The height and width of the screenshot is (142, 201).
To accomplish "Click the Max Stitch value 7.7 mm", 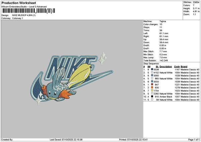I will 163,52.
